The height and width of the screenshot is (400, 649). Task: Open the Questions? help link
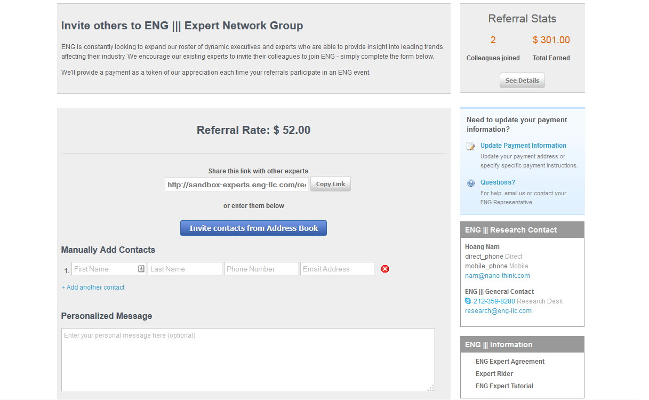click(498, 182)
